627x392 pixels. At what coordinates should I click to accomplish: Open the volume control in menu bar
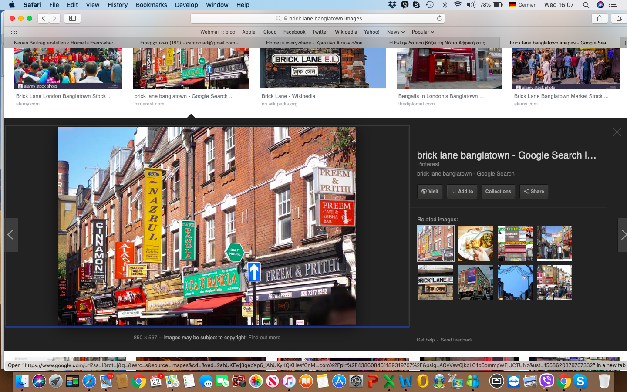coord(471,5)
